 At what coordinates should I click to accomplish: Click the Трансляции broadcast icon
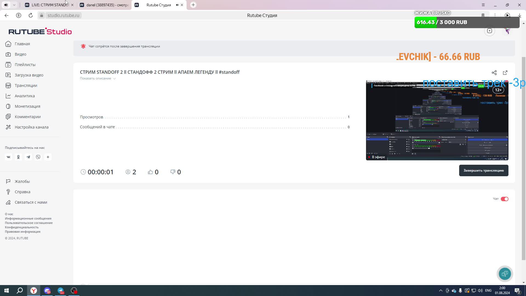click(x=8, y=86)
